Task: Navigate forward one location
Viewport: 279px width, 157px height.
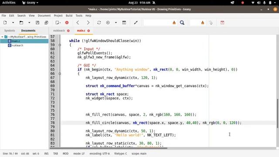Action: click(88, 23)
